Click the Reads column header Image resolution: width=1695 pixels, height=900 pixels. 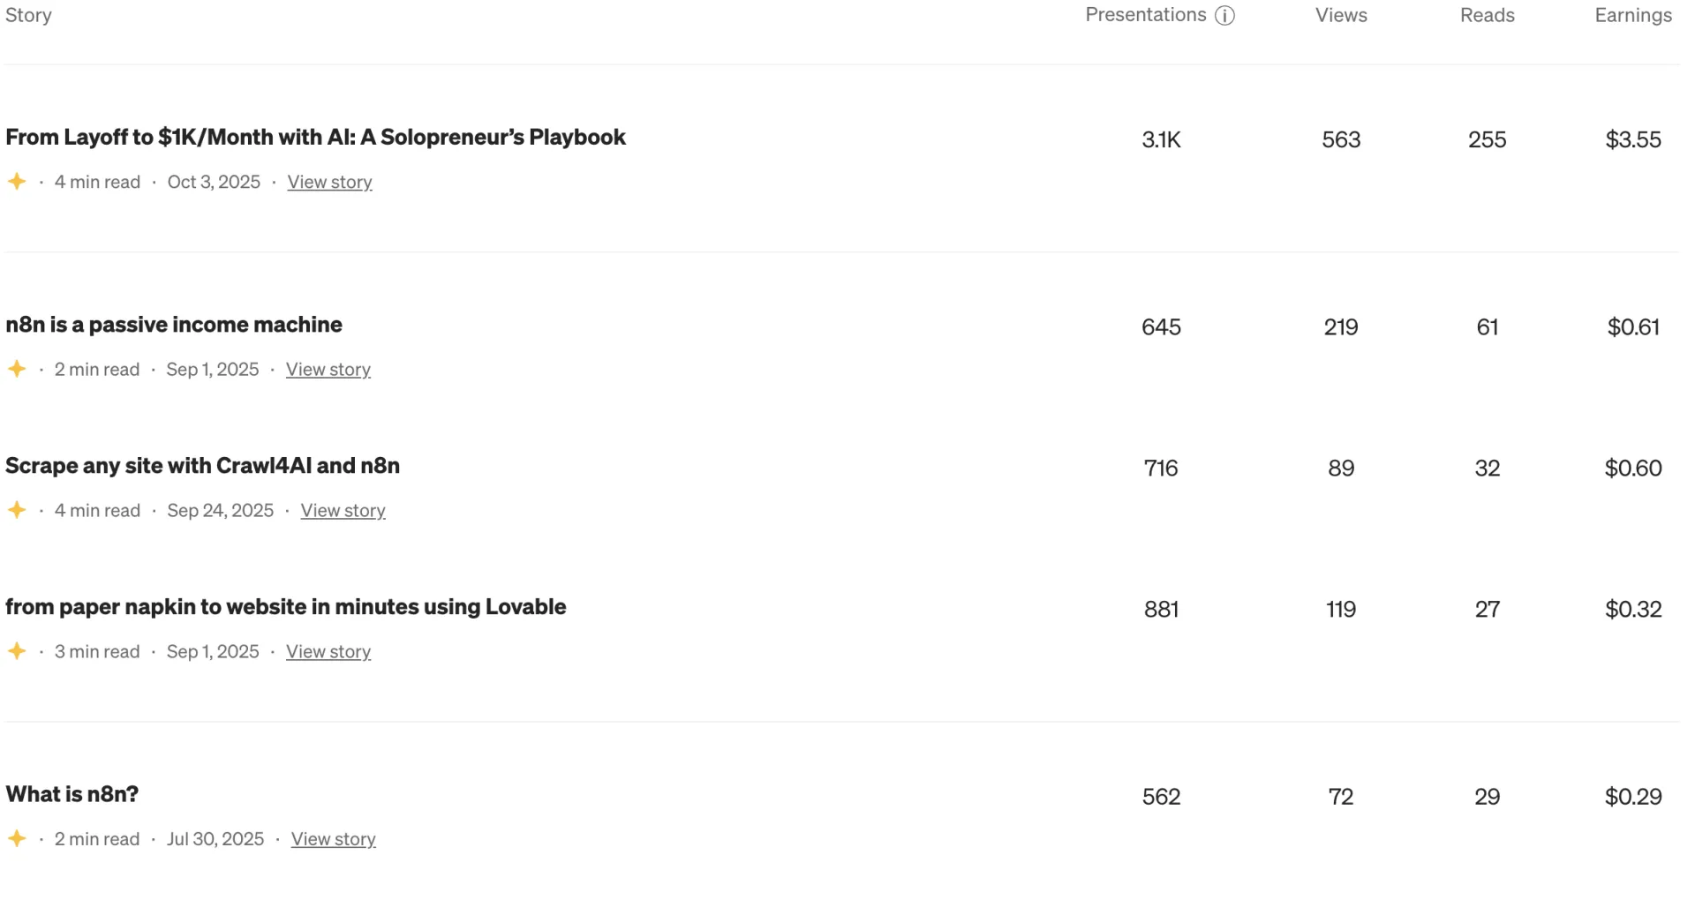tap(1487, 15)
